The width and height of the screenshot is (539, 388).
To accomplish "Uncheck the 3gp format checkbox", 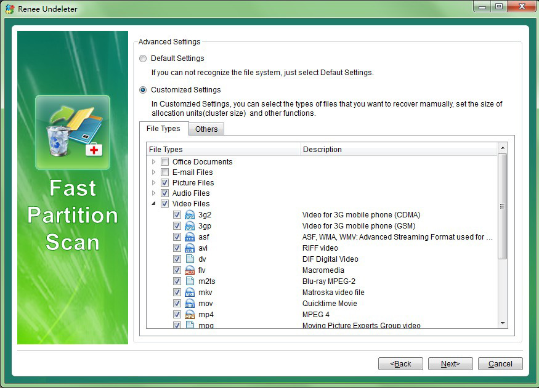I will 177,226.
